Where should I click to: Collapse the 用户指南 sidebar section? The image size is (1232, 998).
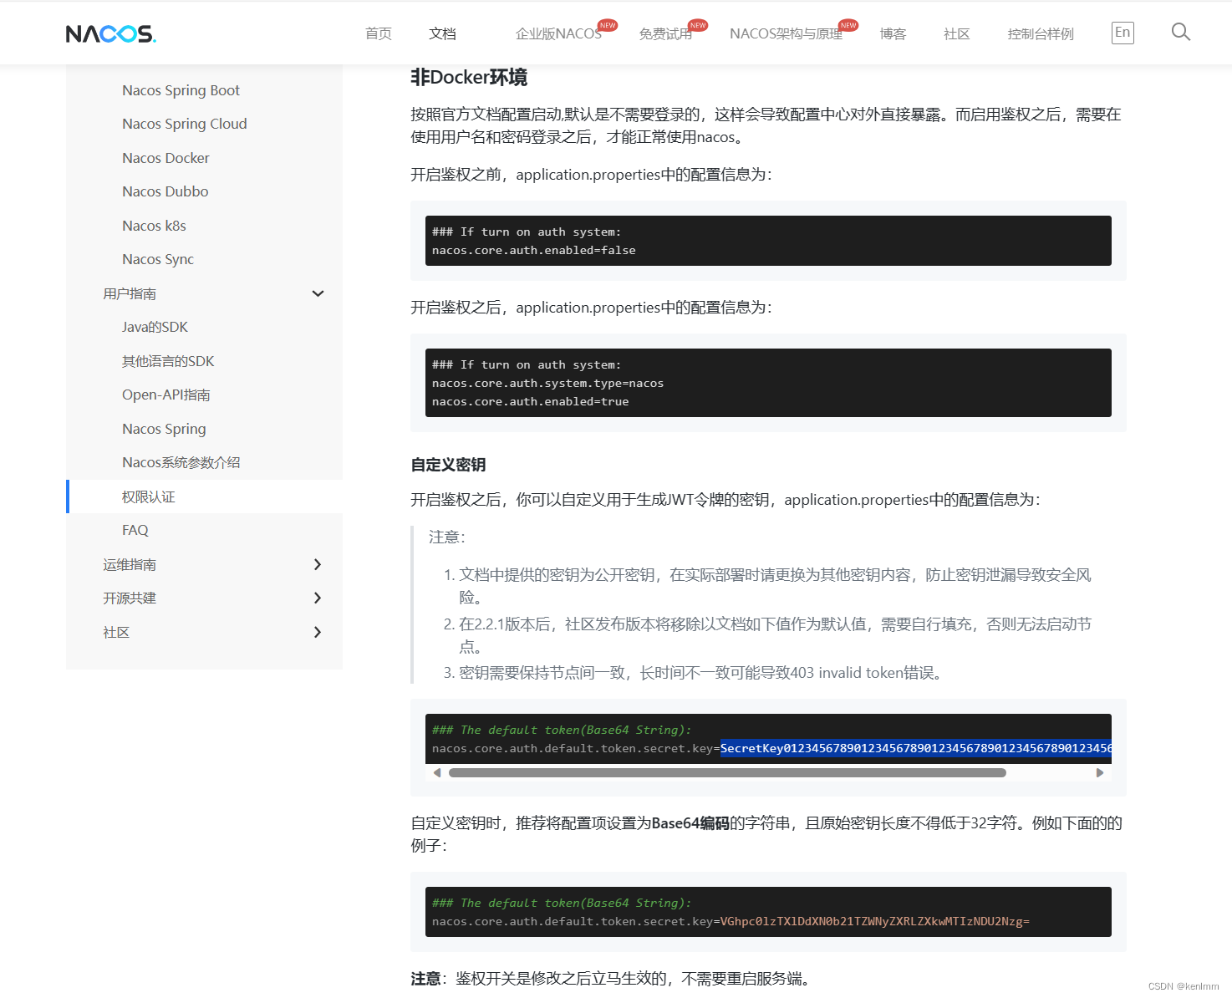pos(318,293)
